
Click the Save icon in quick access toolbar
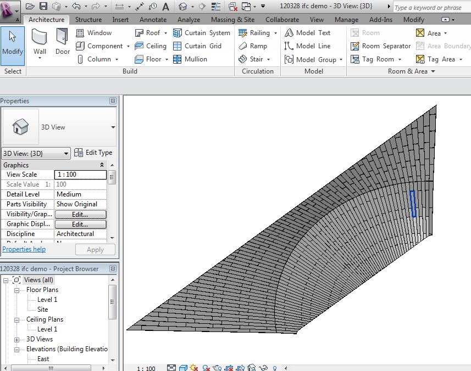43,6
